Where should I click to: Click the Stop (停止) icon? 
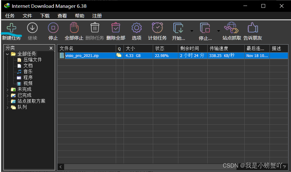pyautogui.click(x=53, y=28)
